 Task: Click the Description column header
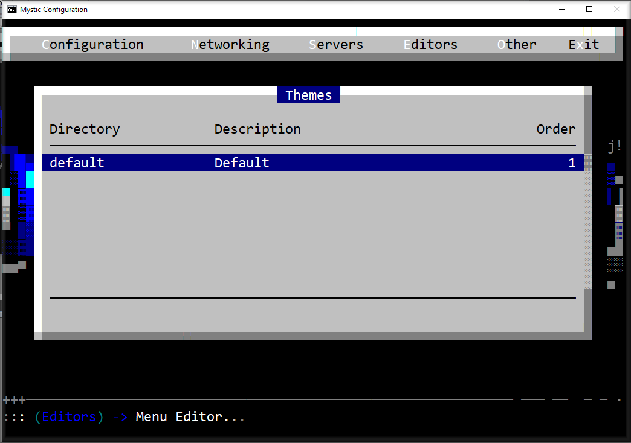(257, 129)
